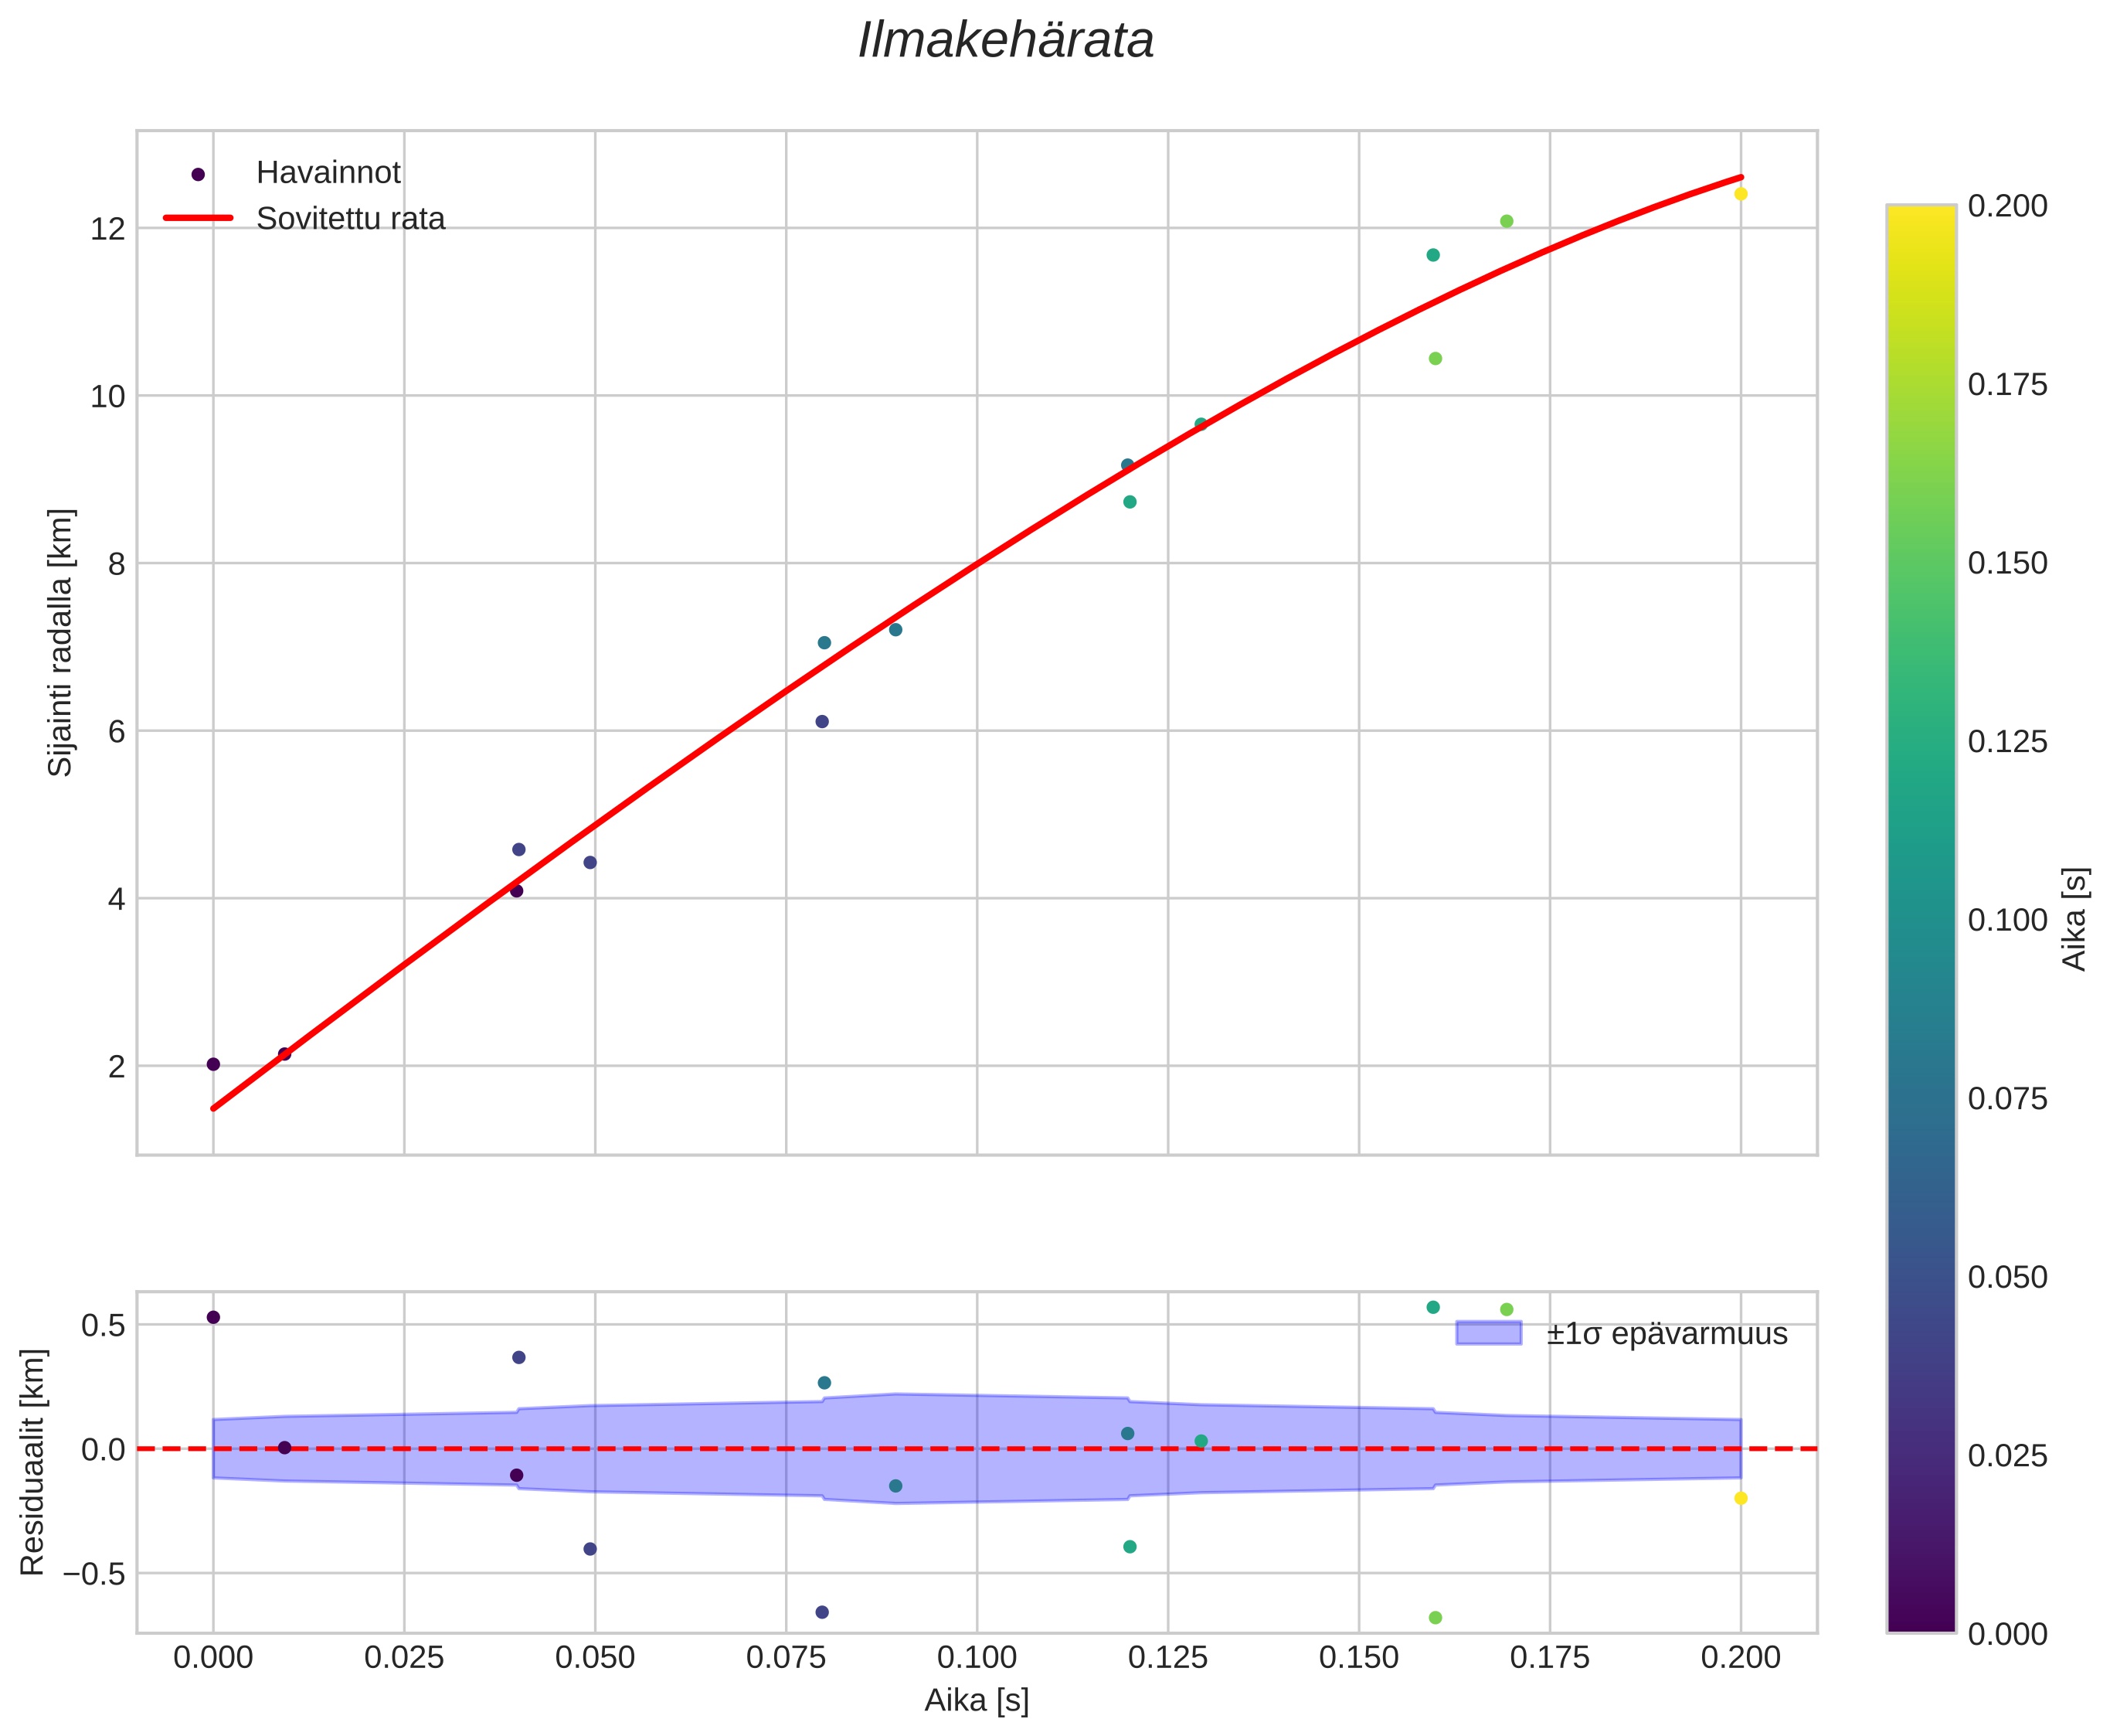Click the Havainnot legend dot marker
The image size is (2110, 1736).
(198, 174)
